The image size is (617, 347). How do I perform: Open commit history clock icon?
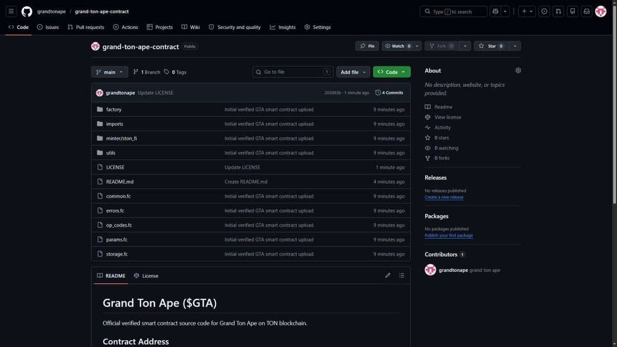tap(378, 93)
